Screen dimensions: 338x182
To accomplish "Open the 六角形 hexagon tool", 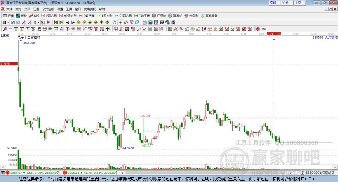I will [191, 16].
